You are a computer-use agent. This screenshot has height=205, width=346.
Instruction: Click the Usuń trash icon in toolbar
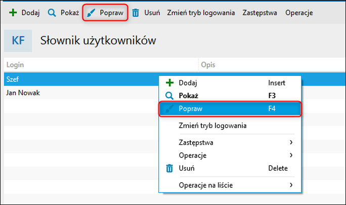tap(136, 13)
